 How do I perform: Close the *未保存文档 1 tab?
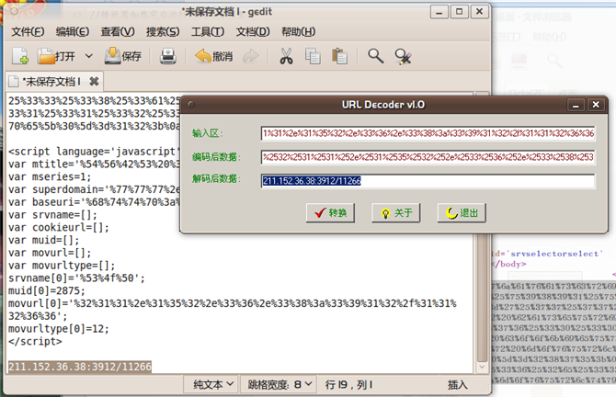[x=94, y=81]
